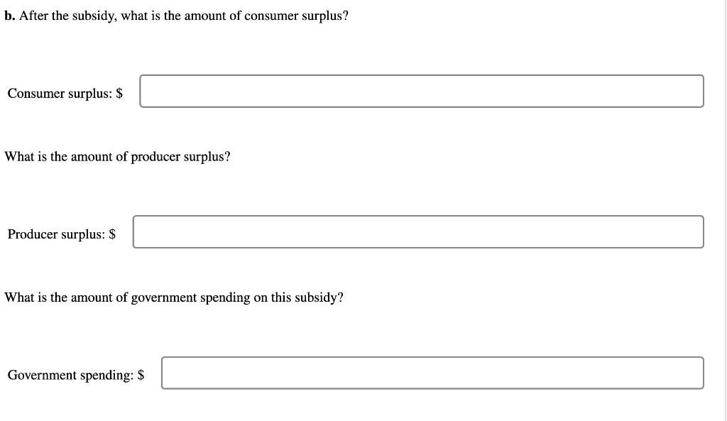Focus the Government spending answer box
727x421 pixels.
432,373
